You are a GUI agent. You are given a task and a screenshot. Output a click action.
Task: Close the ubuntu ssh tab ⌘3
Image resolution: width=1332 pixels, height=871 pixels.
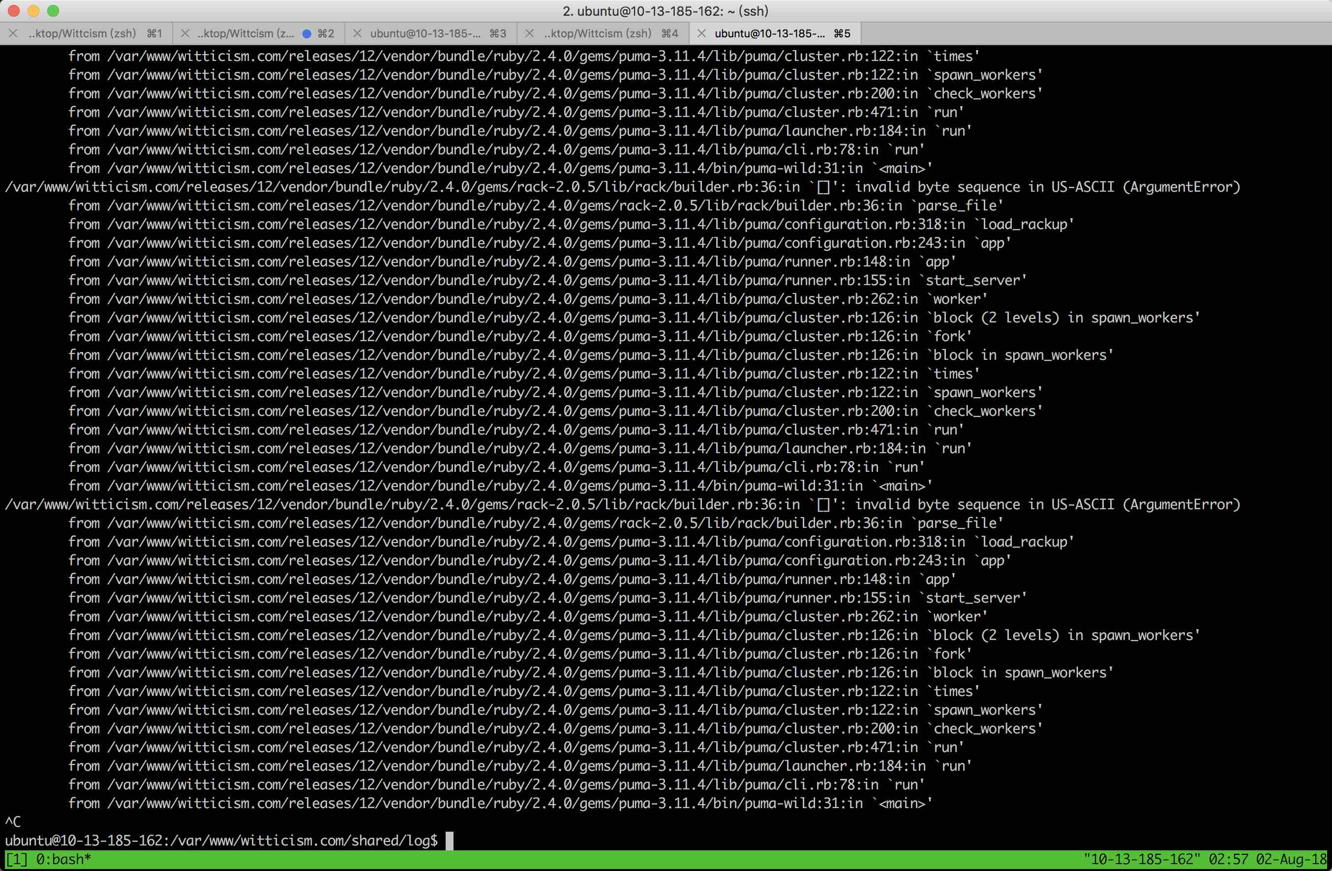(357, 33)
